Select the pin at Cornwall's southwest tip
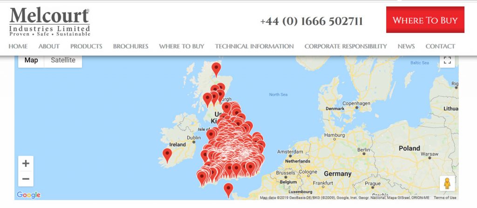 (x=201, y=178)
